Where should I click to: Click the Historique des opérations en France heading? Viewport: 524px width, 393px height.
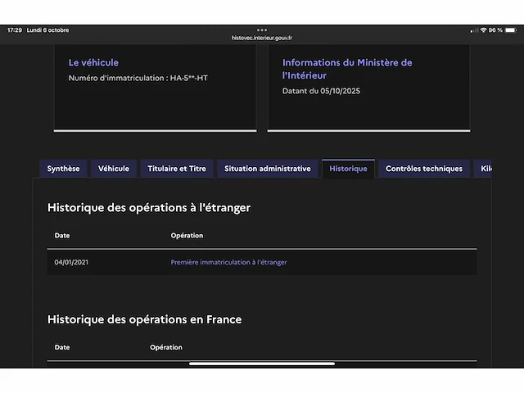tap(144, 319)
